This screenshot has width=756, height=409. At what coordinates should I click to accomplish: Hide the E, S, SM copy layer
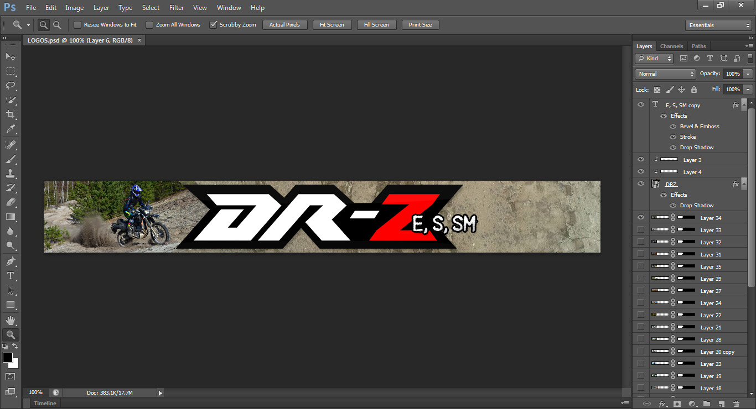click(x=641, y=104)
